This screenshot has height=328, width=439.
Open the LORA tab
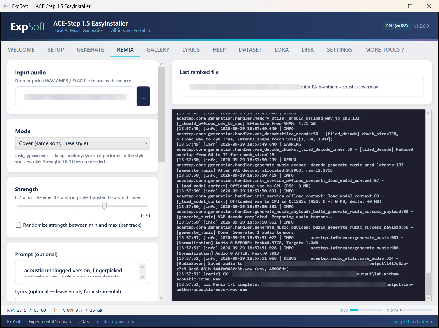point(282,50)
